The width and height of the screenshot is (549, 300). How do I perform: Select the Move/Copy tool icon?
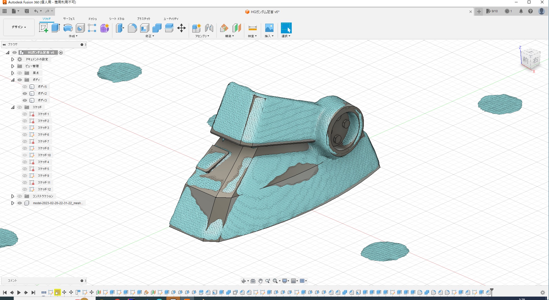click(181, 28)
